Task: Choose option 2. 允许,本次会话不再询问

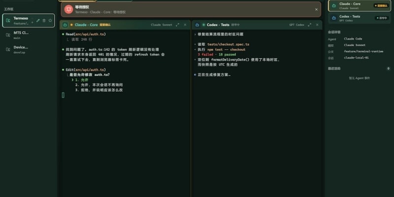Action: 99,85
